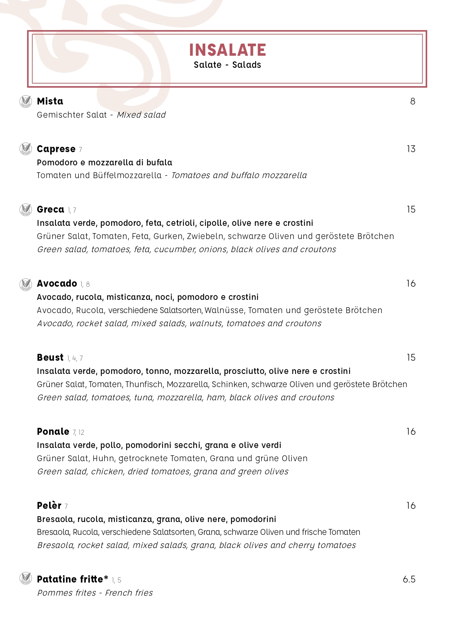Click the Patatine fritte item title
455x643 pixels.
click(x=73, y=579)
